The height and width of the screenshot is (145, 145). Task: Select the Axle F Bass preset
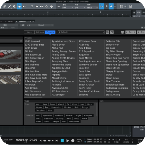tap(85, 48)
